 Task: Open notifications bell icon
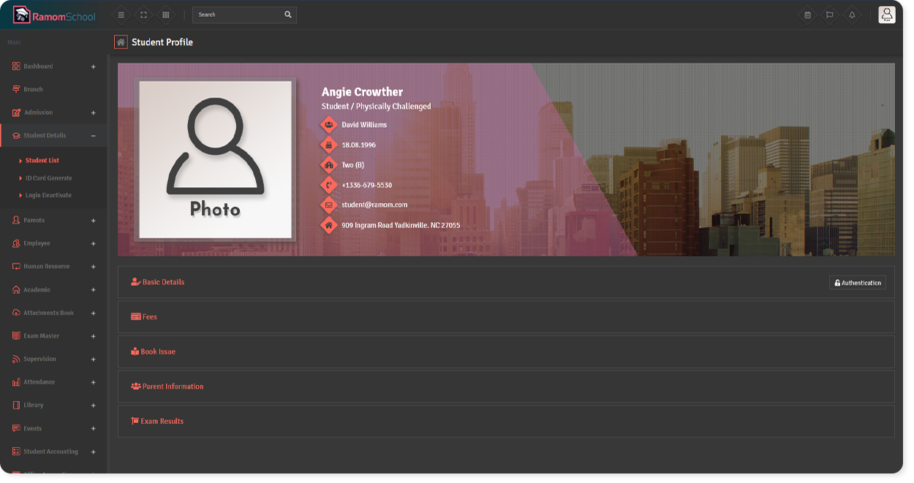[x=852, y=15]
